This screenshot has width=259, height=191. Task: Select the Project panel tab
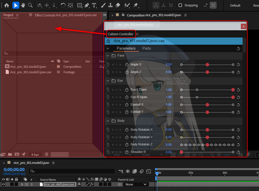(8, 15)
